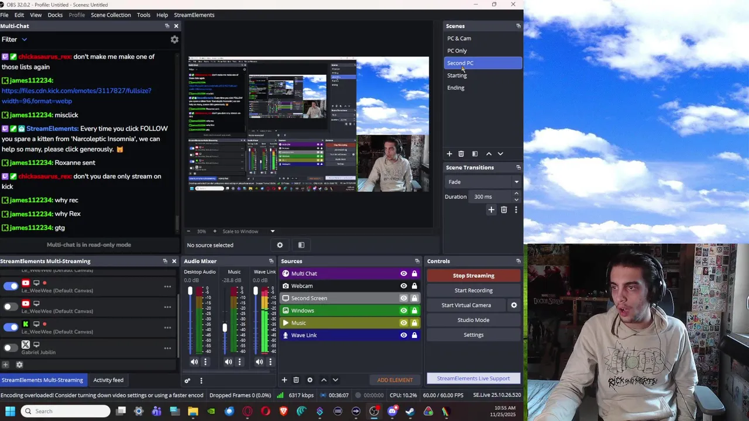Open kick emote link in chat
This screenshot has height=421, width=749.
pos(76,96)
